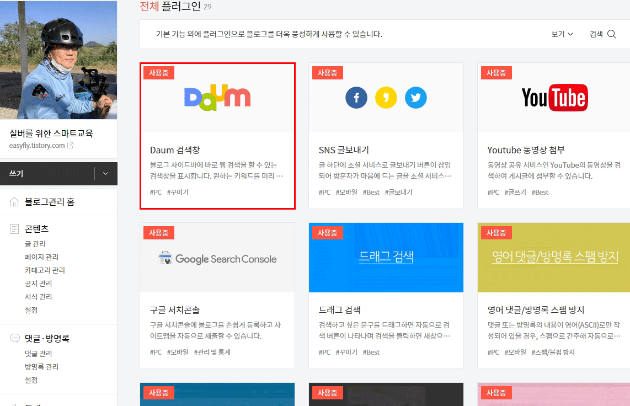Open the 드래그 검색 plugin title
Screen dimensions: 630x406
(x=339, y=310)
